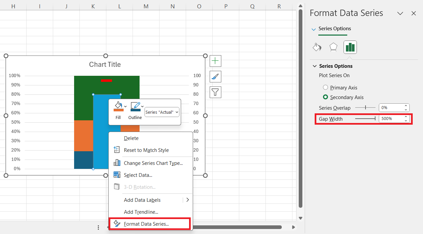The height and width of the screenshot is (234, 423).
Task: Select the Primary Axis radio button
Action: tap(326, 87)
